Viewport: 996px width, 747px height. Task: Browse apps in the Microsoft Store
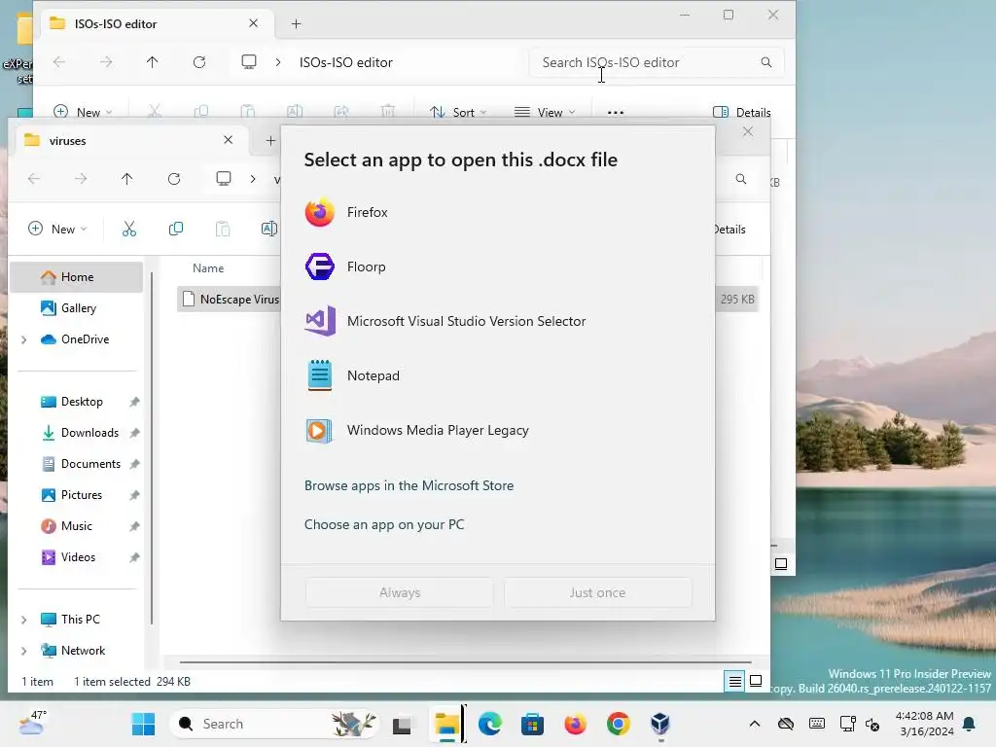point(409,485)
